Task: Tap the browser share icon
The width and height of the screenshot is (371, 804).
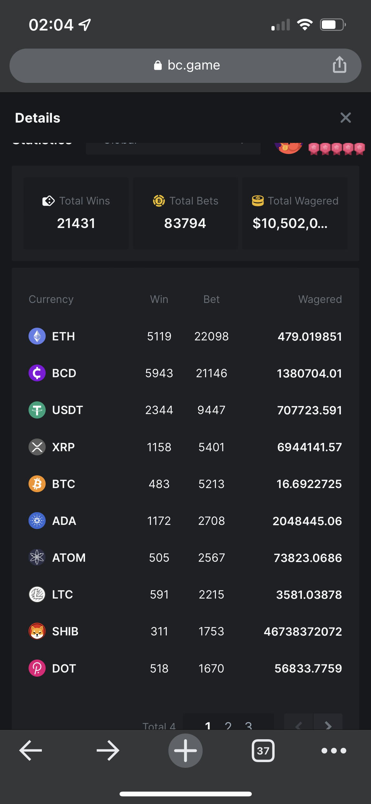Action: pos(339,65)
